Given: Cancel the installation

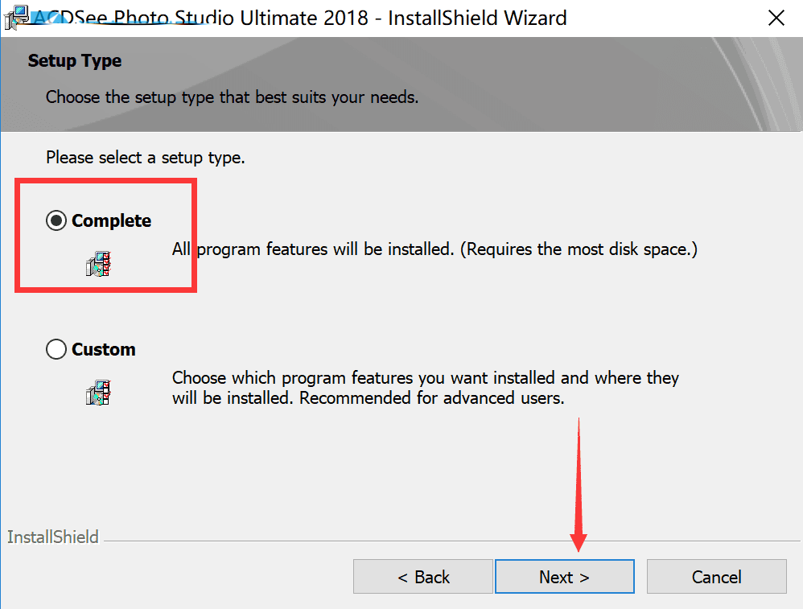Looking at the screenshot, I should coord(716,577).
